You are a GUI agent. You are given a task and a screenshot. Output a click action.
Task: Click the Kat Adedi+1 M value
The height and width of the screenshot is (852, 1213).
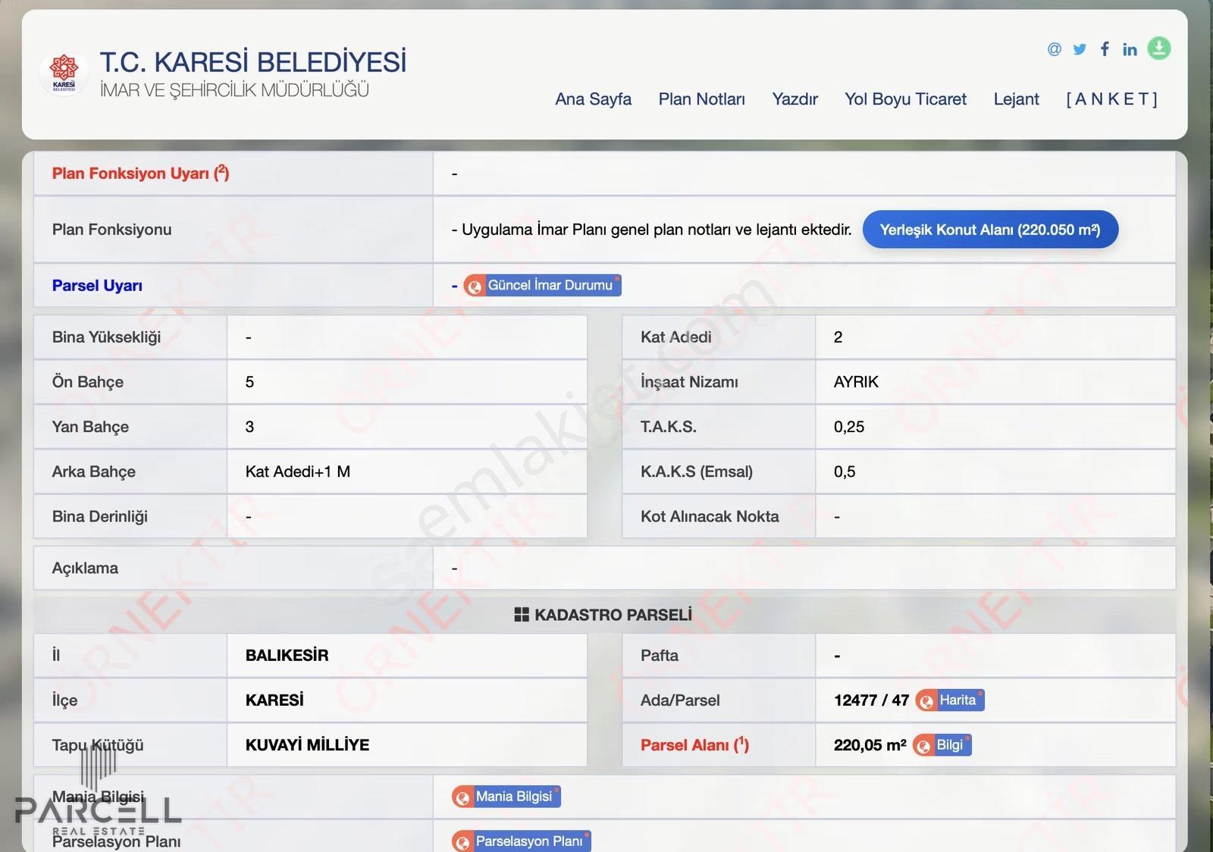pyautogui.click(x=297, y=471)
